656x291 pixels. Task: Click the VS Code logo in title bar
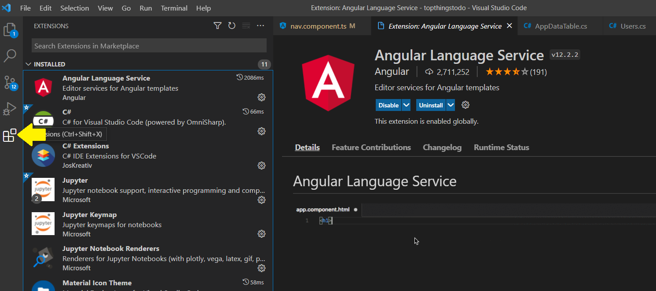tap(7, 8)
